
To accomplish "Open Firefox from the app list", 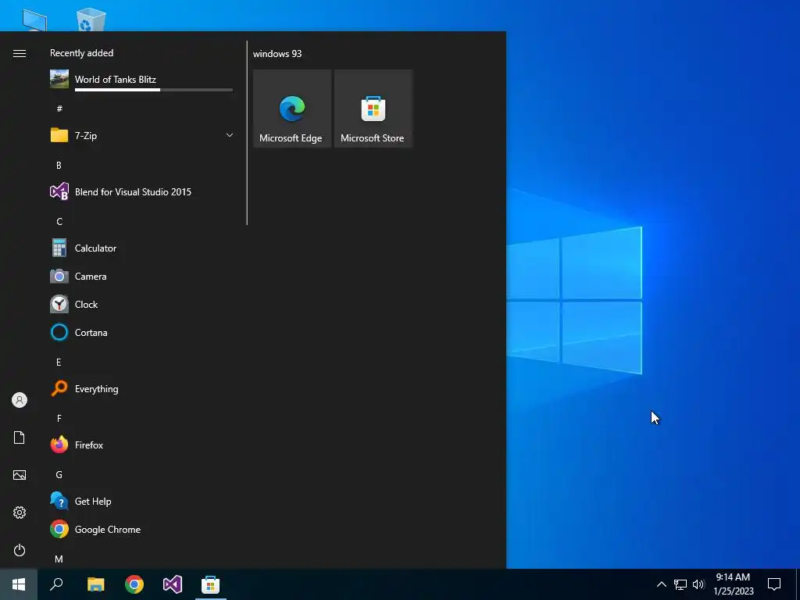I will 141,445.
